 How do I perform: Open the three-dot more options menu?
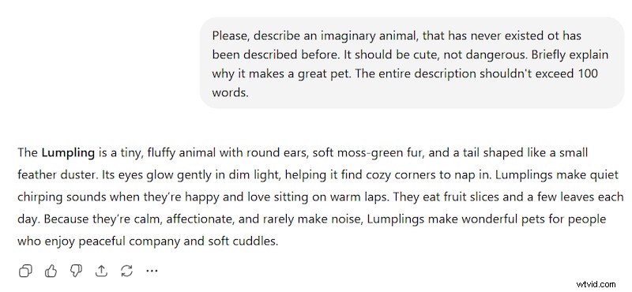(x=152, y=271)
